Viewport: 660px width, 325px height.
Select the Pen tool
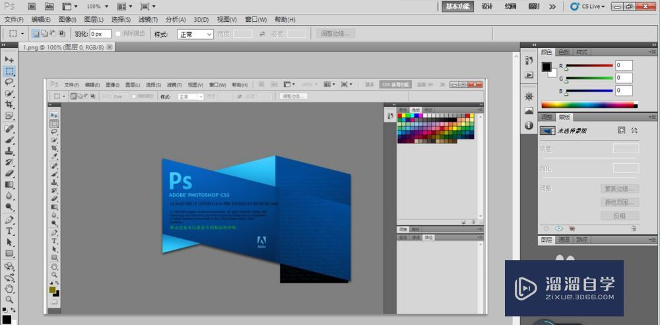(x=9, y=219)
